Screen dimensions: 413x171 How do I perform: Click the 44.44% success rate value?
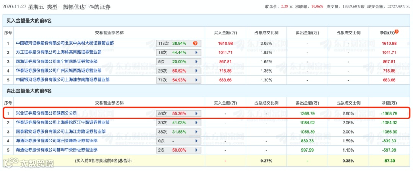click(x=179, y=52)
